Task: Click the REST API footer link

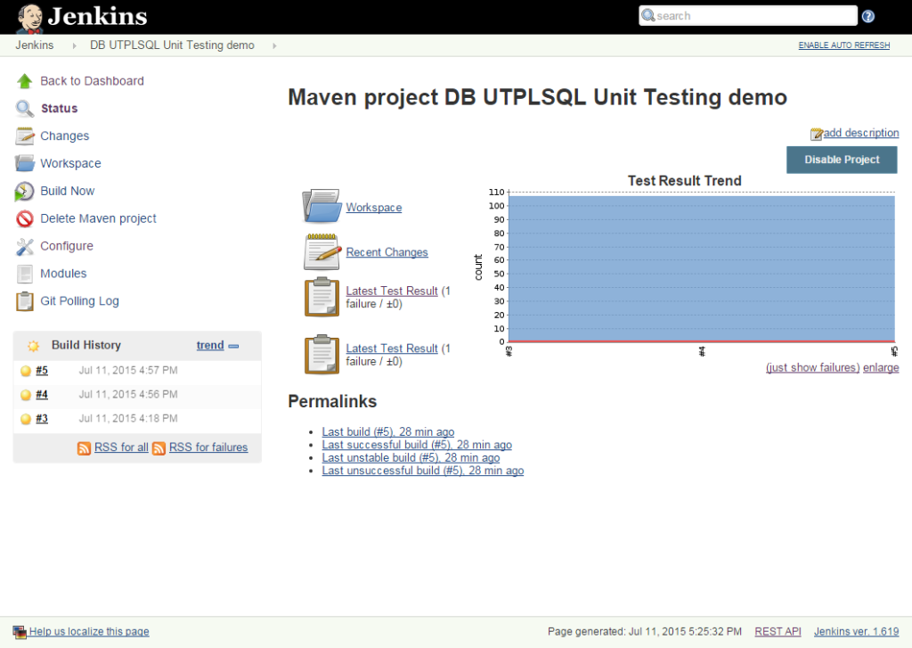Action: click(778, 631)
